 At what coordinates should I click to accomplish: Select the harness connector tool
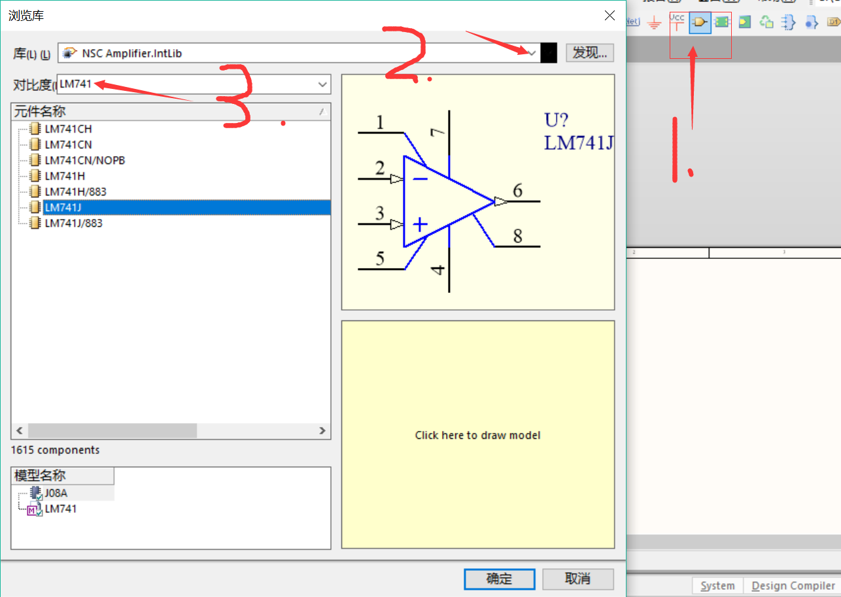789,22
